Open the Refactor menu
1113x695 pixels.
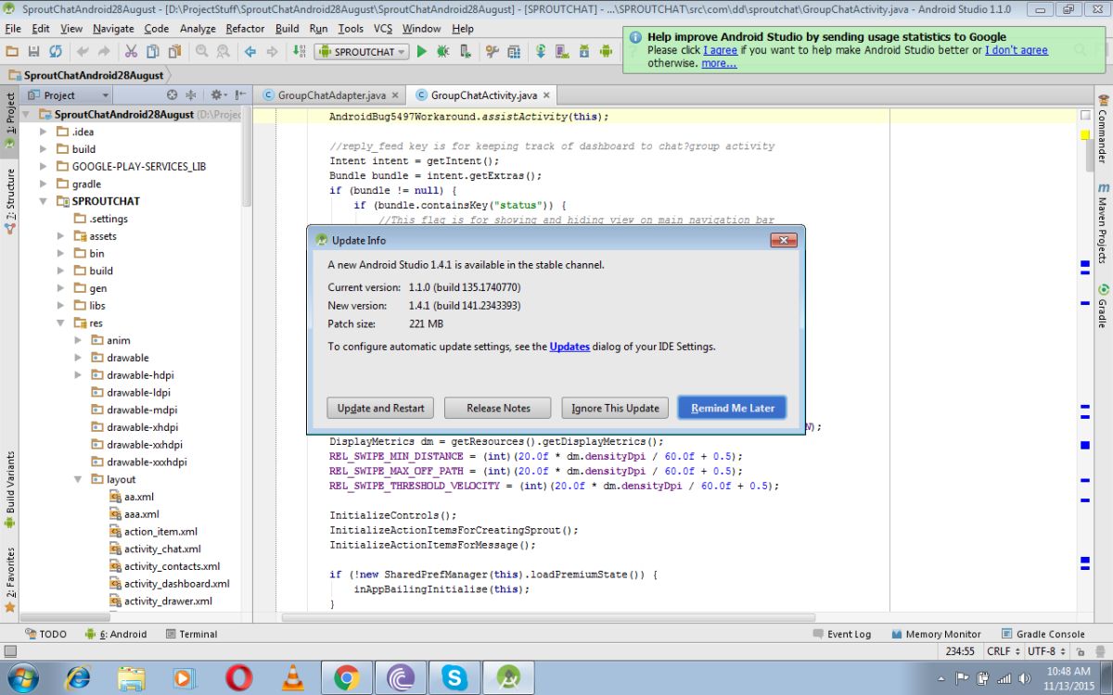pyautogui.click(x=245, y=29)
